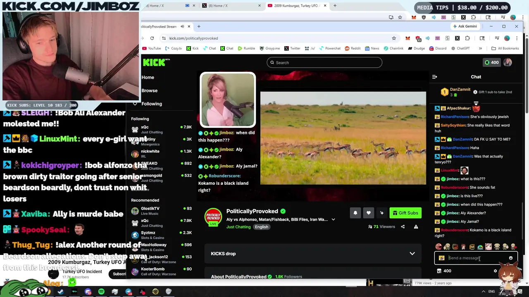Click the Steam taskbar icon
This screenshot has width=529, height=297.
tap(61, 292)
